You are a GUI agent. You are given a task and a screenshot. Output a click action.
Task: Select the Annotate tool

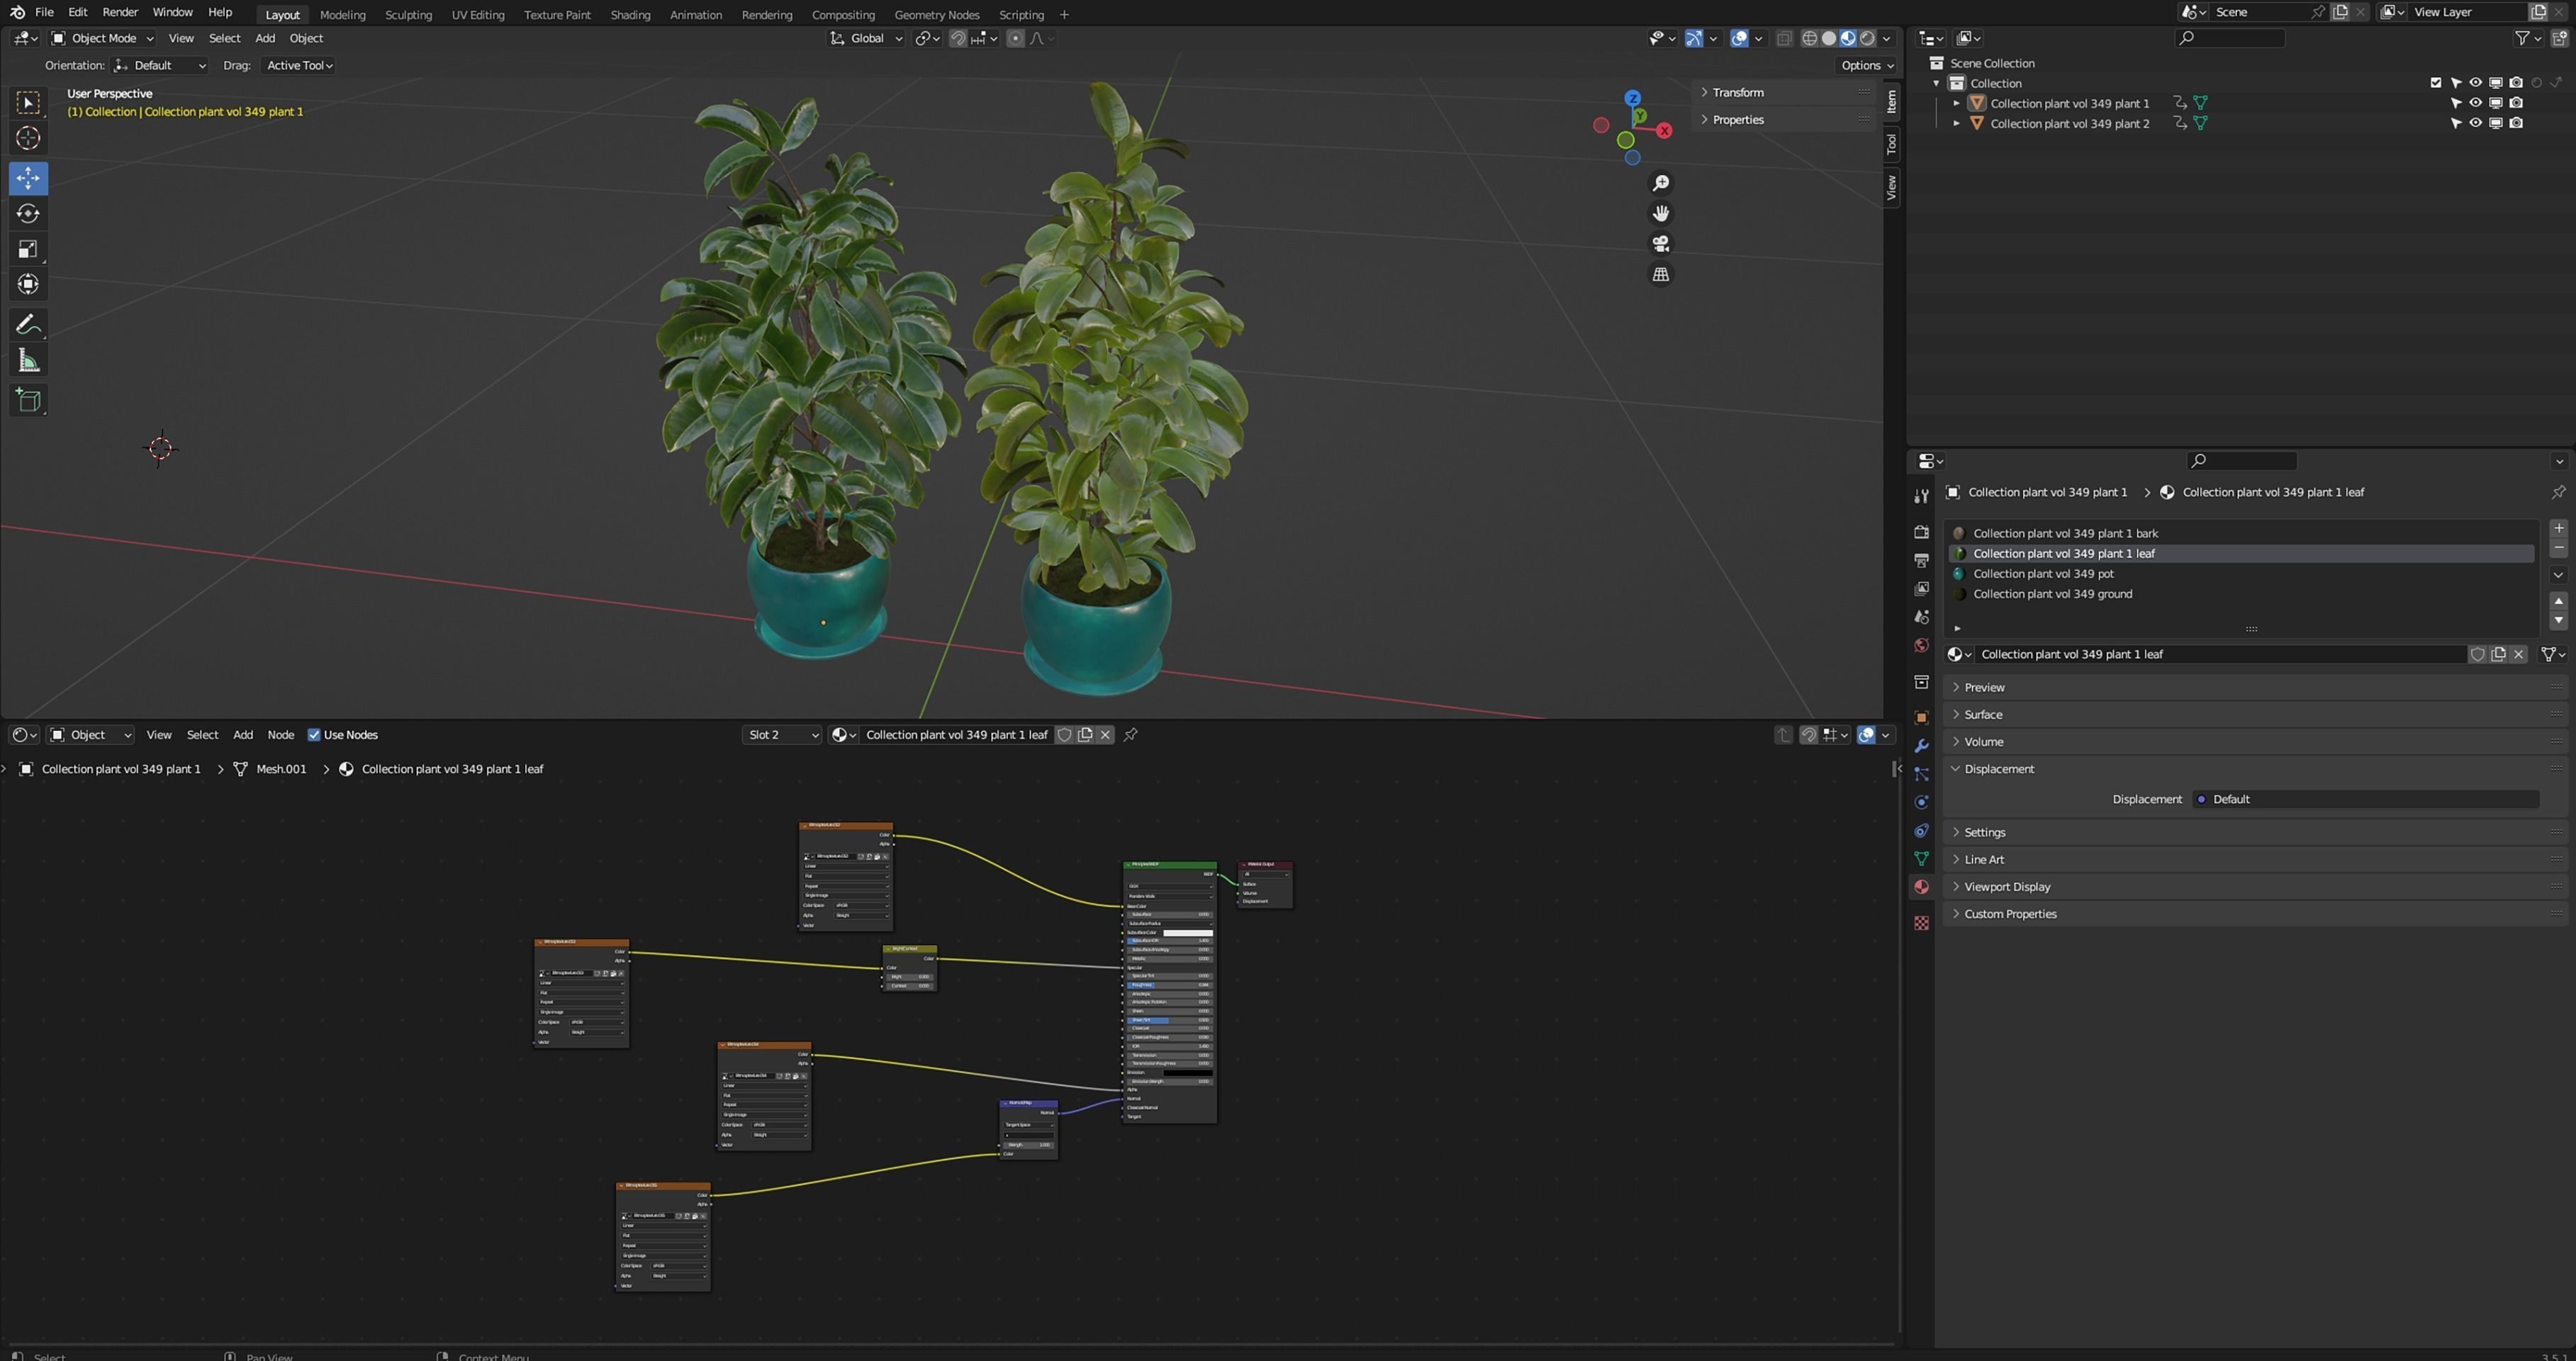(x=28, y=325)
